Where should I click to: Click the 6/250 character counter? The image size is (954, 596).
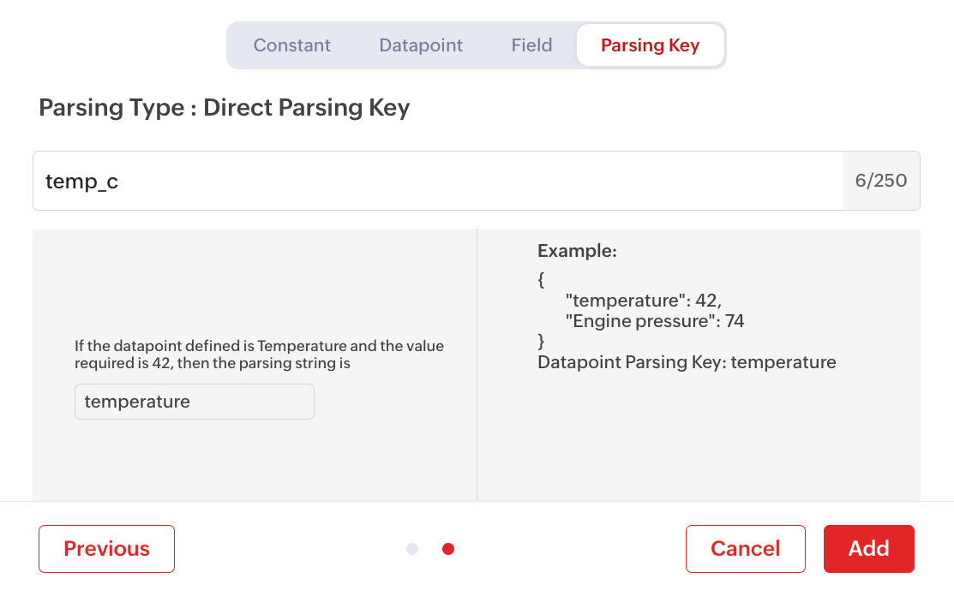pyautogui.click(x=881, y=181)
